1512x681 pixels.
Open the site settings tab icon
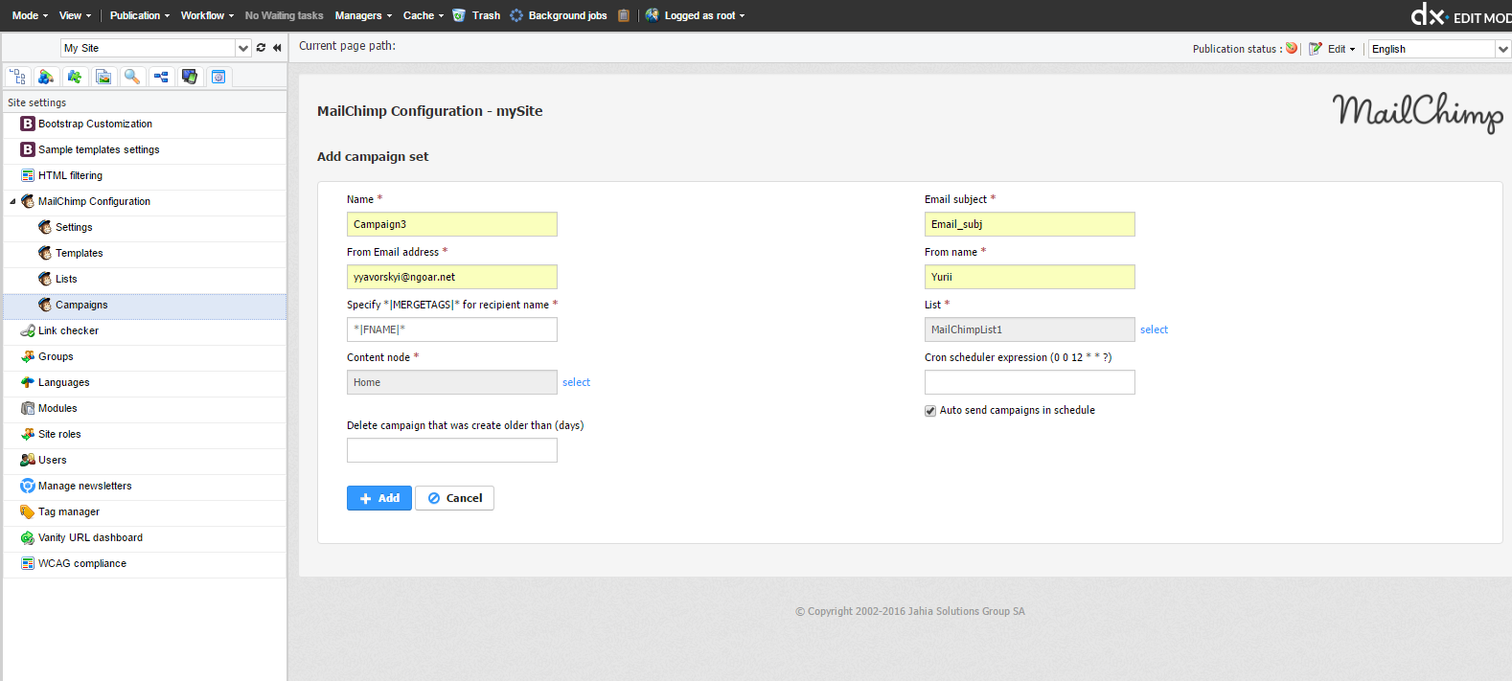pyautogui.click(x=218, y=77)
